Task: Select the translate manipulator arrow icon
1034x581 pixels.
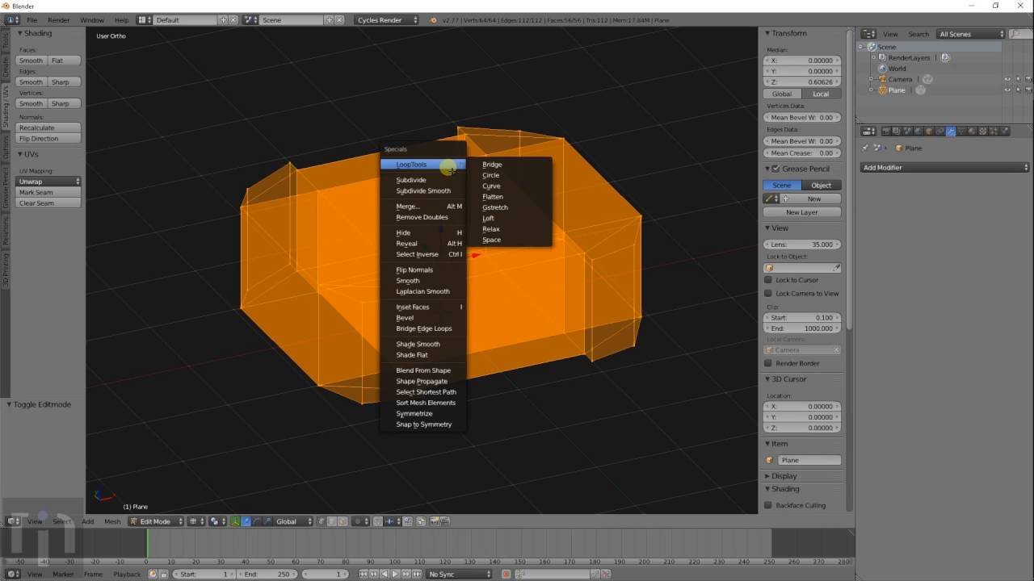Action: coord(246,521)
